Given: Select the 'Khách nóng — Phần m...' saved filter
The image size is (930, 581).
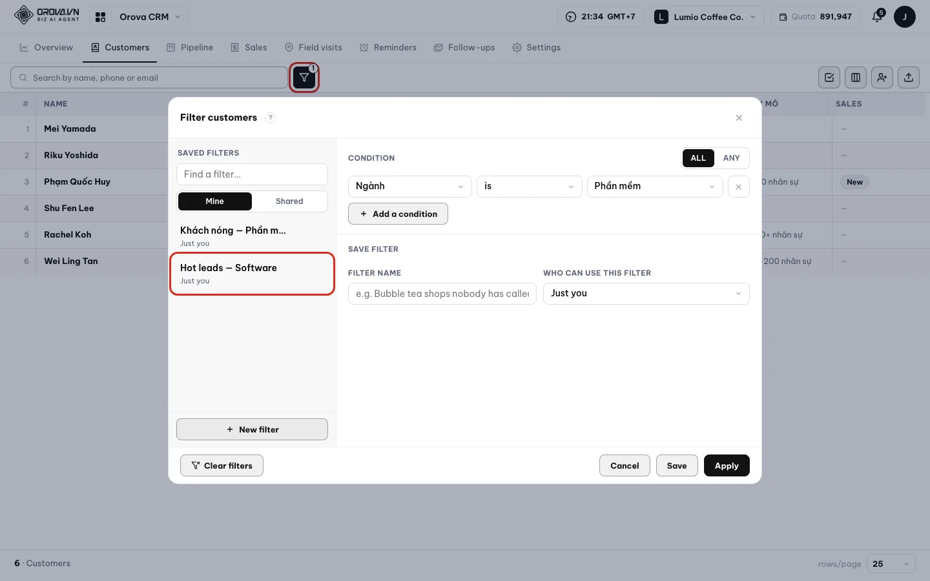Looking at the screenshot, I should tap(252, 236).
